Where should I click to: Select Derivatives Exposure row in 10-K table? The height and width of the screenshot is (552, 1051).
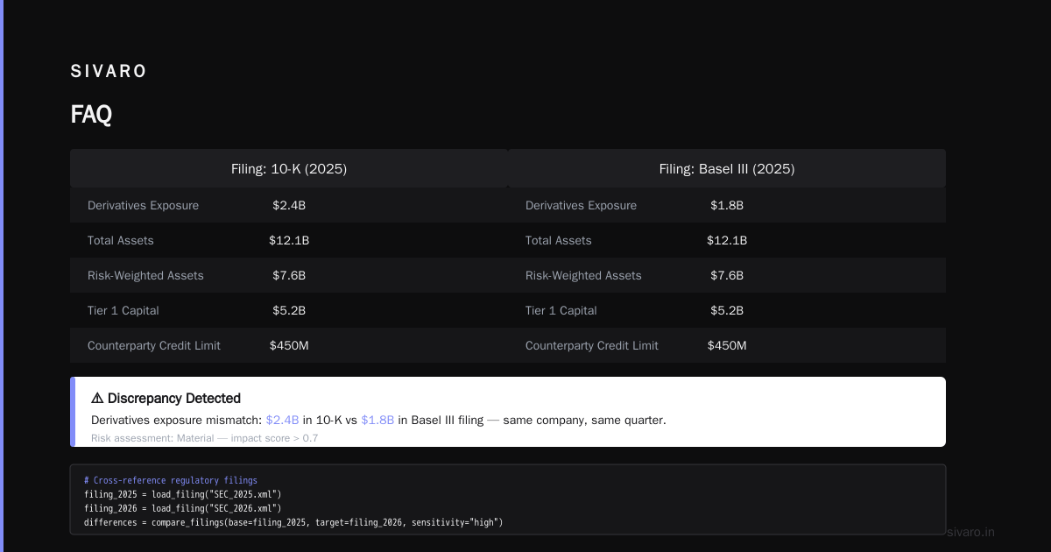[289, 205]
